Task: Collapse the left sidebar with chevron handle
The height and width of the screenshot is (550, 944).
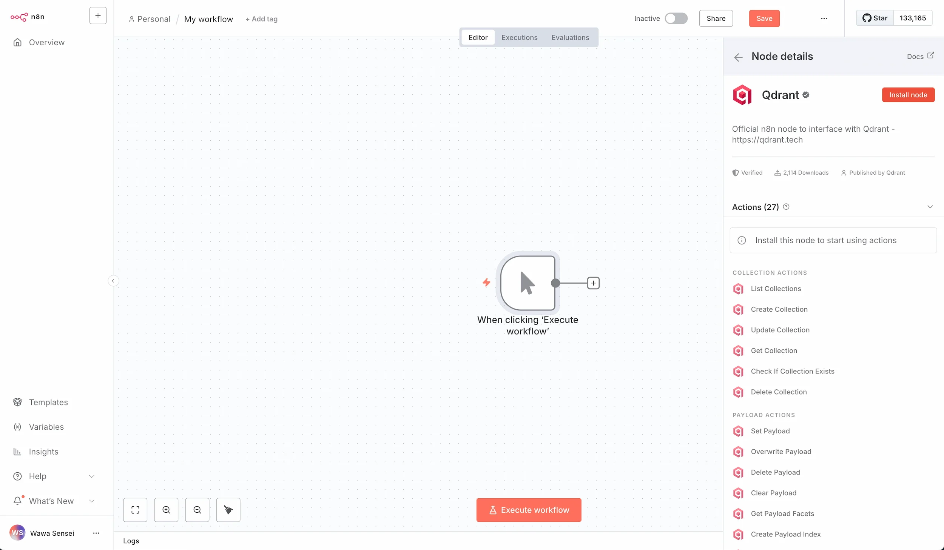Action: tap(113, 281)
